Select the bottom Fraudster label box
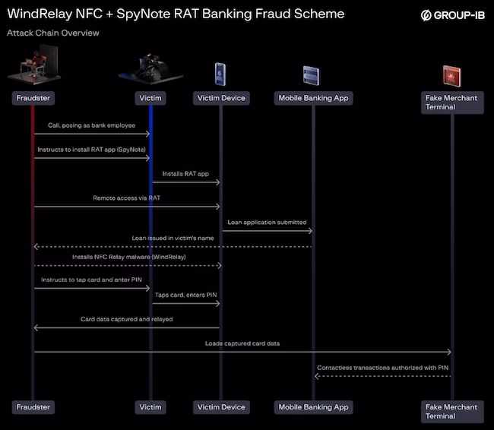The image size is (494, 430). tap(33, 407)
